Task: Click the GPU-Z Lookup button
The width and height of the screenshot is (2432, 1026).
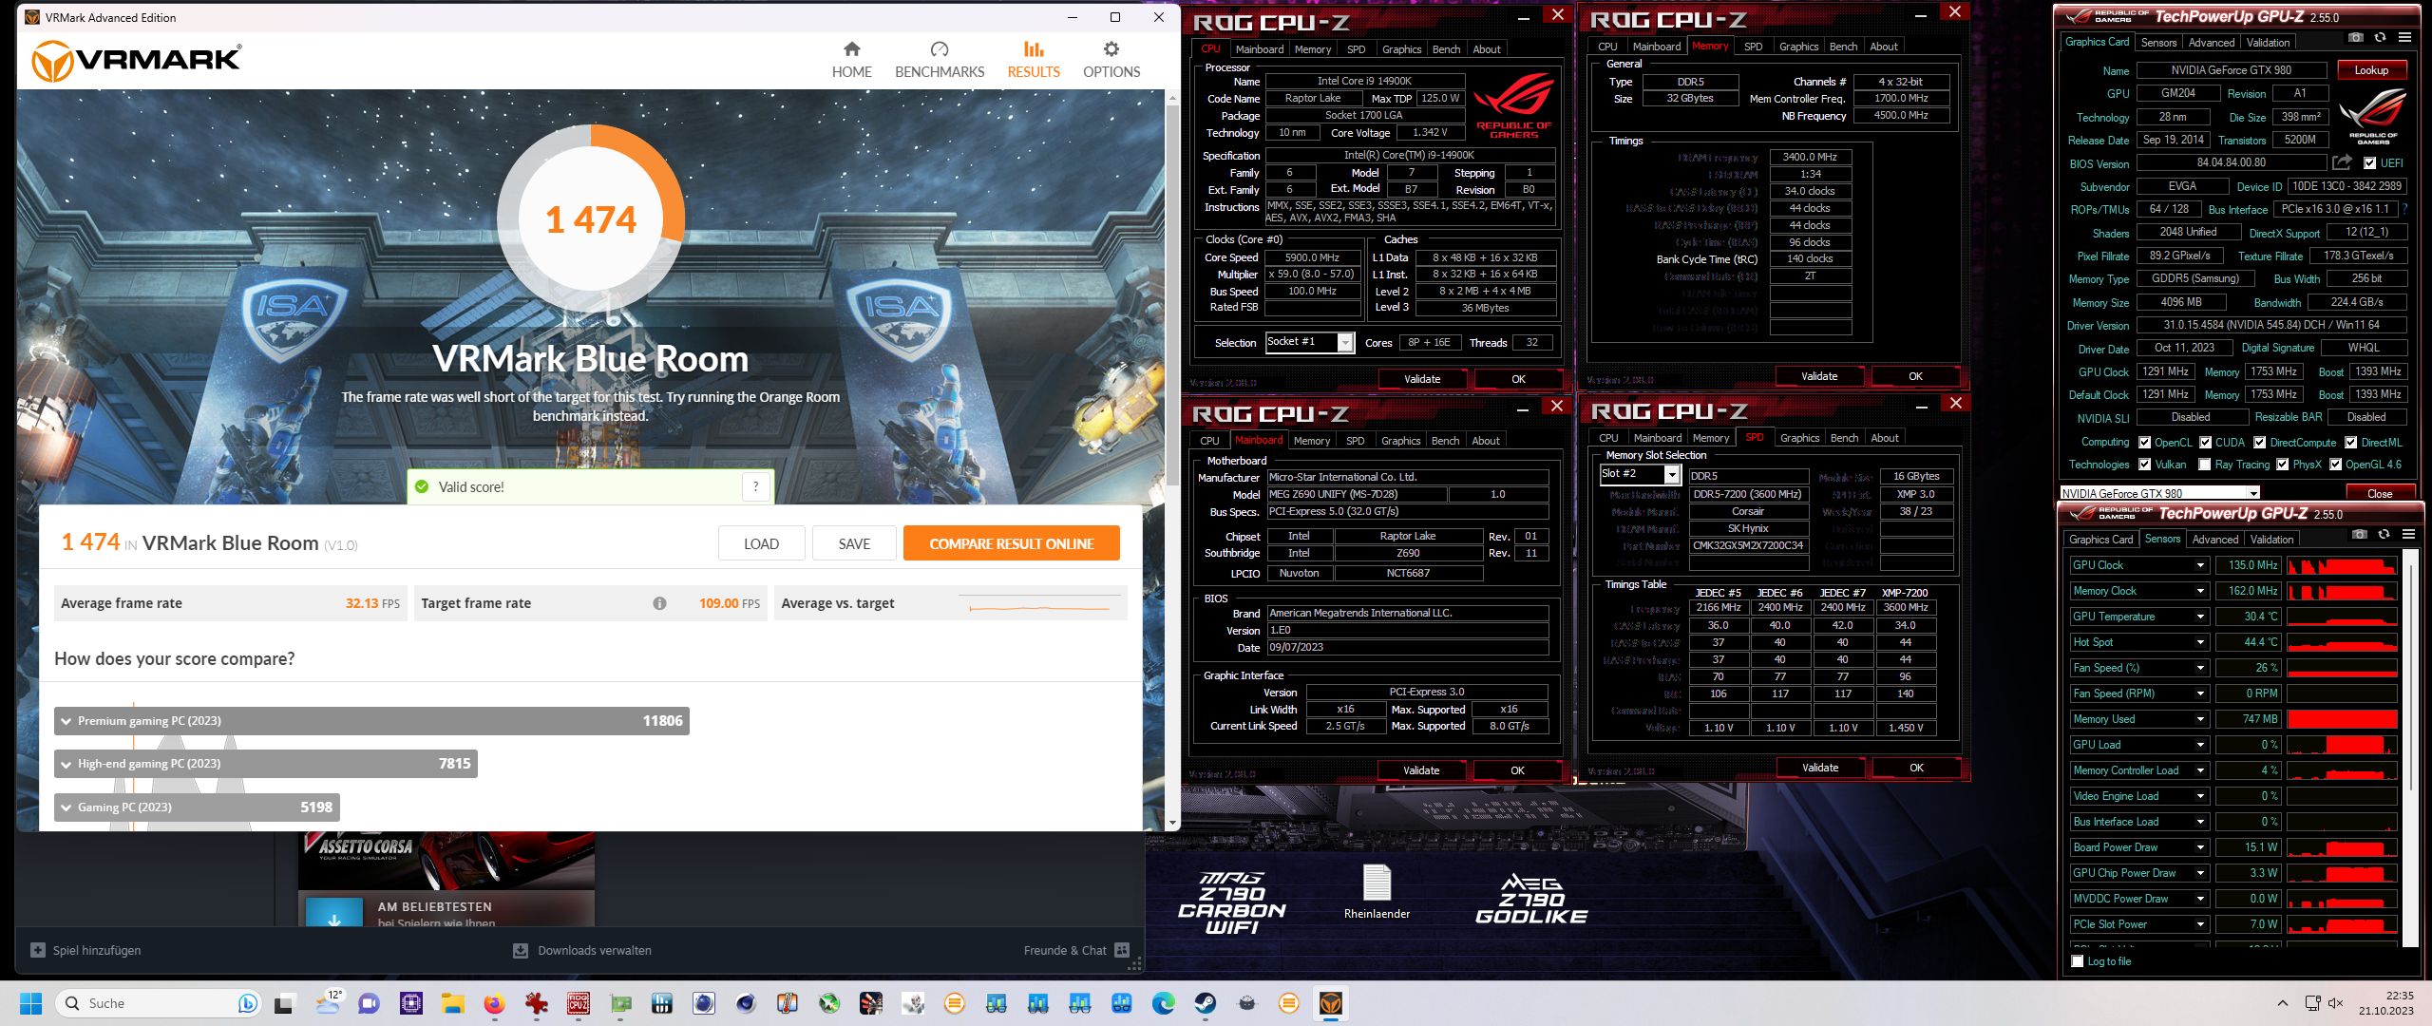Action: (2371, 70)
